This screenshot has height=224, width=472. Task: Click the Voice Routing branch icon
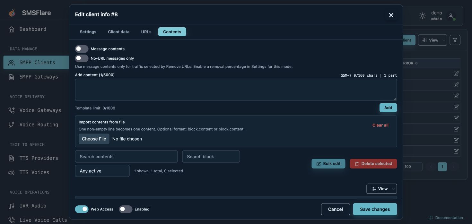point(11,125)
